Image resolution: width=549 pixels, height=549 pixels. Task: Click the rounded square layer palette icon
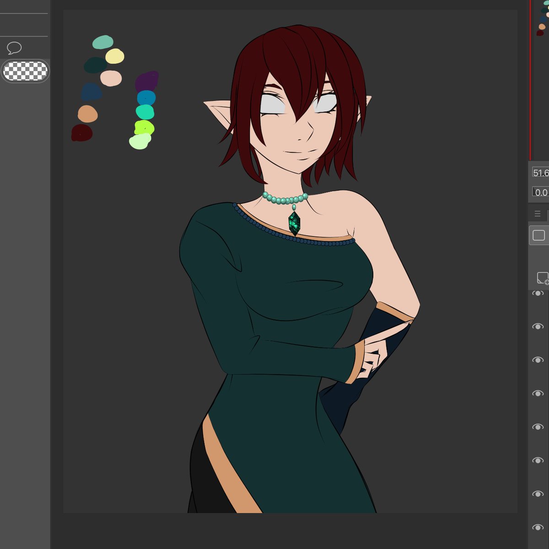539,235
